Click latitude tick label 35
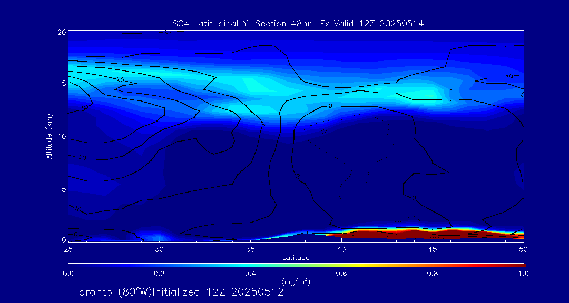This screenshot has height=303, width=569. [x=250, y=249]
